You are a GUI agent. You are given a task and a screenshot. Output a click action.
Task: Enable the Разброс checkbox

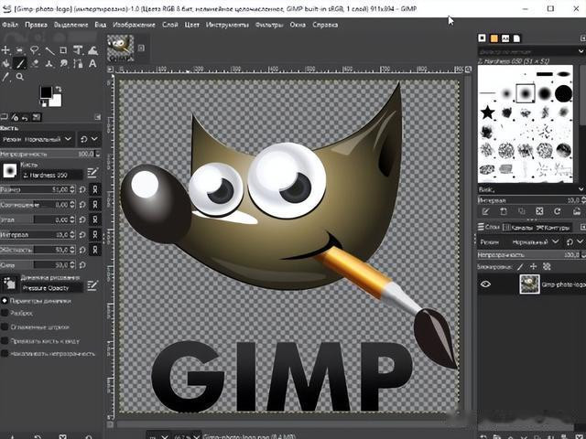(5, 312)
